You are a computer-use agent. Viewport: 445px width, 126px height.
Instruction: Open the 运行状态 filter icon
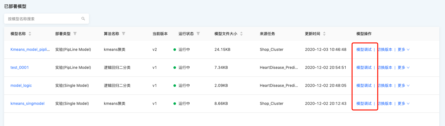pos(198,33)
